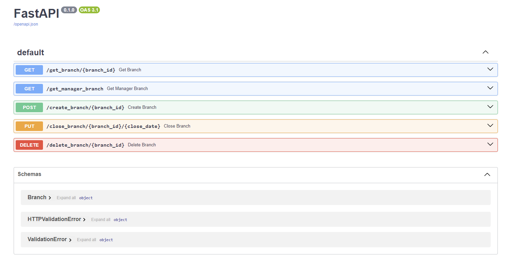Image resolution: width=506 pixels, height=264 pixels.
Task: Click the HTTPValidationError schema name
Action: pos(54,219)
